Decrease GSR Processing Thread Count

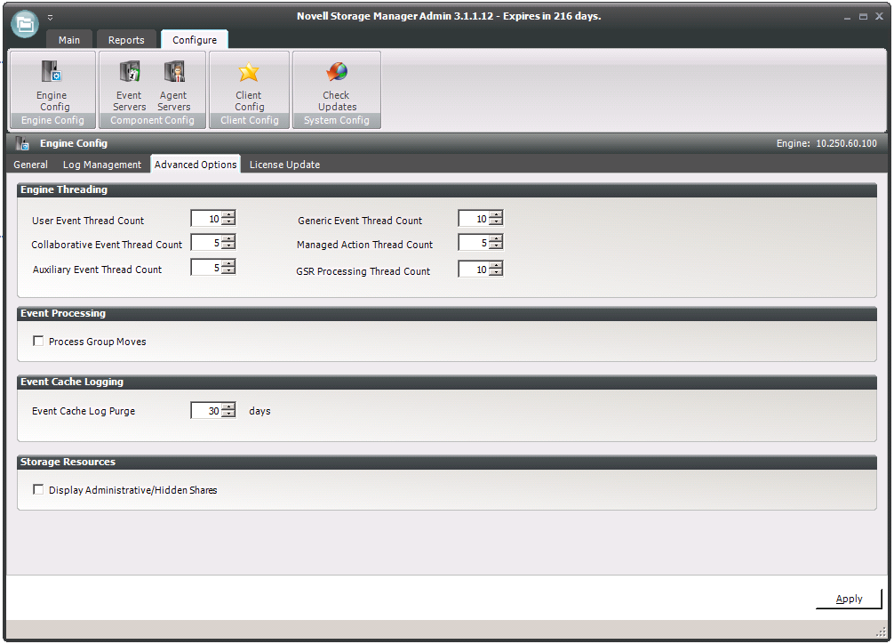click(x=496, y=272)
